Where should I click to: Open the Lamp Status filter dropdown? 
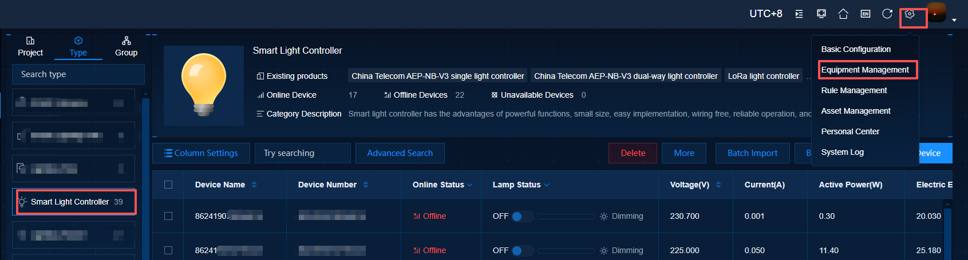[x=547, y=185]
